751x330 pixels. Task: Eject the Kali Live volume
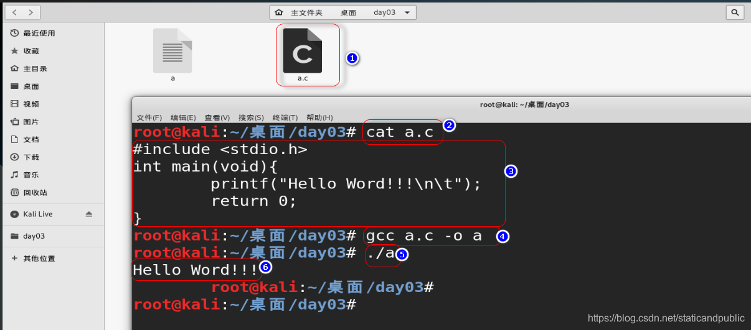(88, 214)
